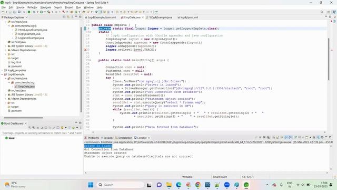The image size is (337, 190).
Task: Click Remove All Terminated Launches in Console
Action: pos(268,137)
